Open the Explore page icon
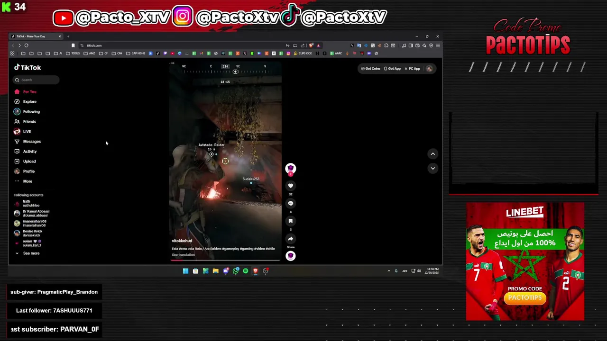Viewport: 607px width, 341px height. pyautogui.click(x=17, y=101)
